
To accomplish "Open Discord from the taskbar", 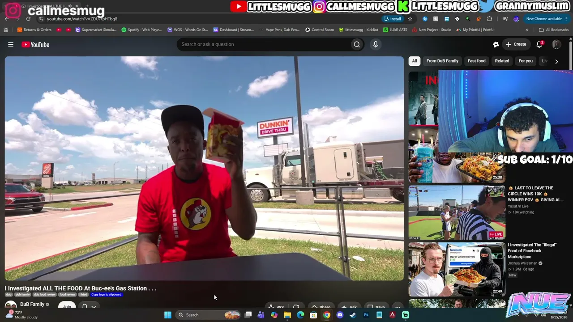I will click(x=340, y=315).
